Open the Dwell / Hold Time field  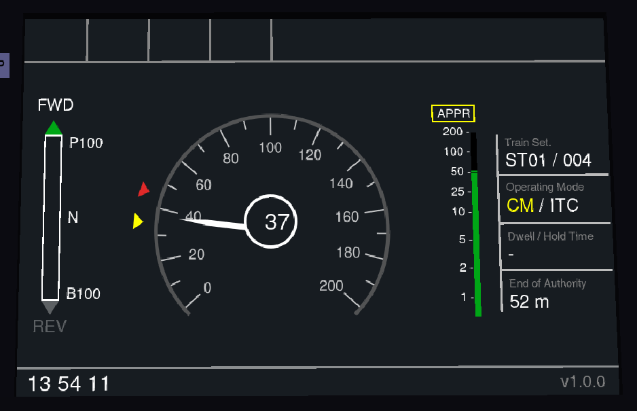557,246
